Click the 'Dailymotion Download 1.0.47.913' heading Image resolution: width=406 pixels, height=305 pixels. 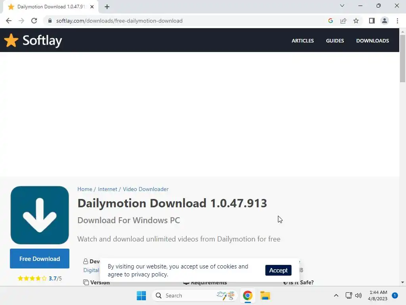tap(172, 203)
